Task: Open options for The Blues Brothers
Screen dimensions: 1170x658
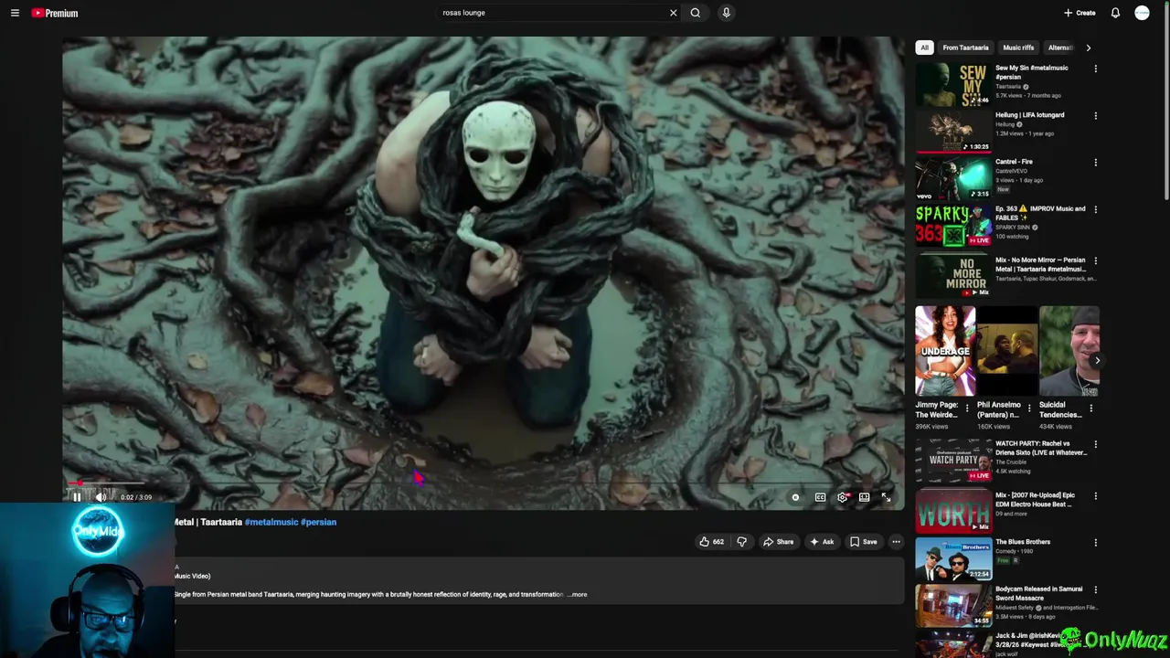Action: (x=1095, y=543)
